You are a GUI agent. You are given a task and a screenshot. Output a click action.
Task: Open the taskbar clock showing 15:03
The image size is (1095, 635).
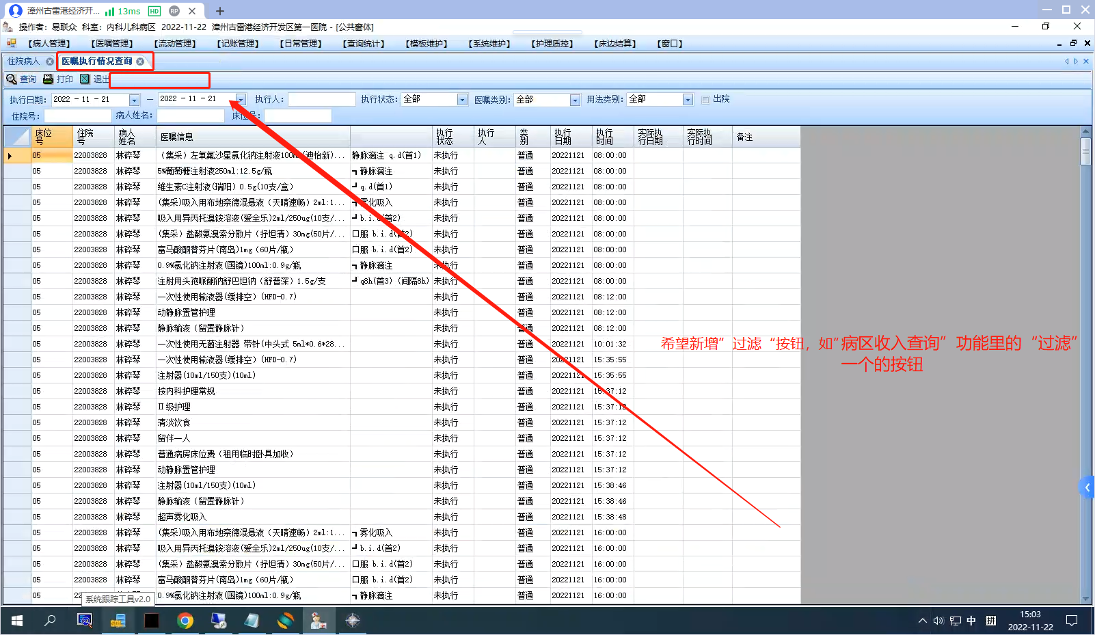pyautogui.click(x=1031, y=621)
